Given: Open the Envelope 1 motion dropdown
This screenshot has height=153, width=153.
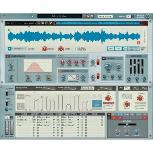Looking at the screenshot, I should coord(10,49).
